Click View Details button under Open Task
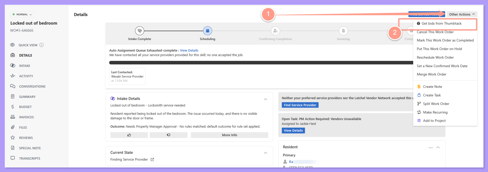This screenshot has width=488, height=172. click(293, 130)
